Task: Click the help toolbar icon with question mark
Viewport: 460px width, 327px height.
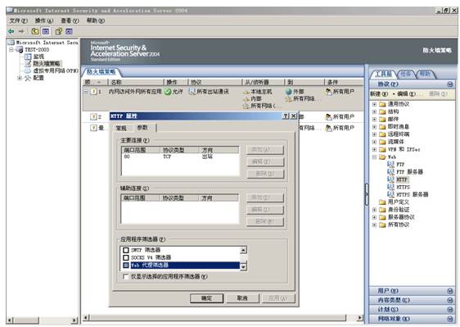Action: pyautogui.click(x=59, y=31)
